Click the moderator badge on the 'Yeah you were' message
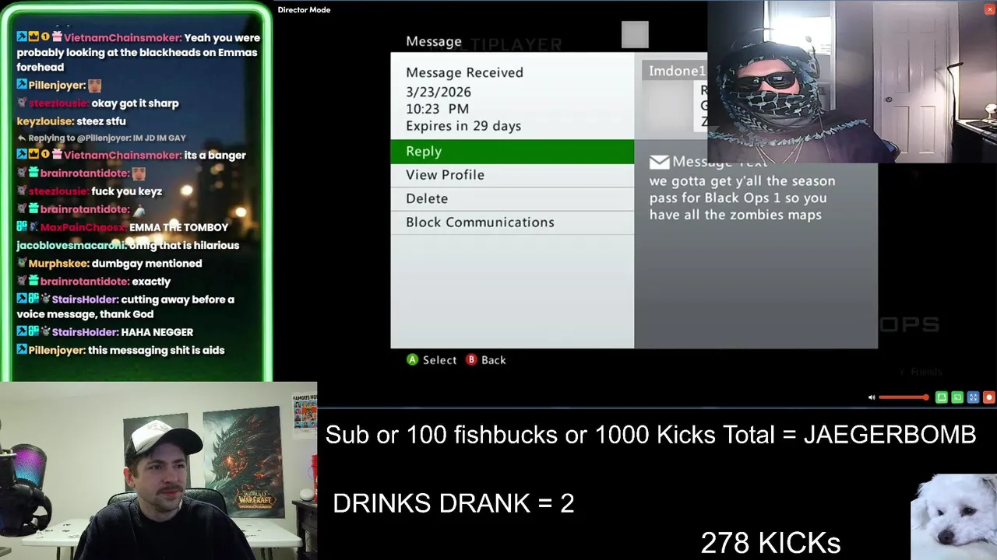This screenshot has height=560, width=997. tap(22, 37)
